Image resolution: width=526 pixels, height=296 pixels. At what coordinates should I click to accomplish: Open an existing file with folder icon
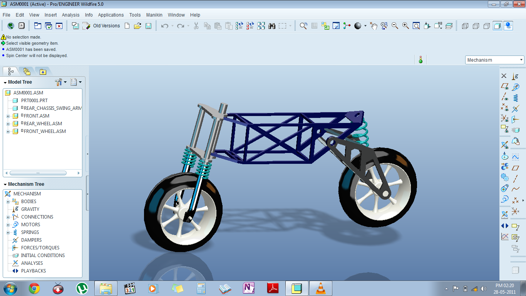tap(137, 26)
